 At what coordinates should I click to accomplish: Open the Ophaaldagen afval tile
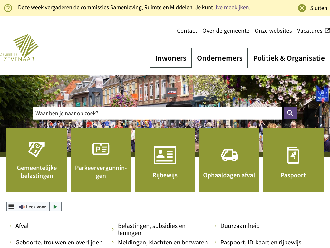click(229, 160)
